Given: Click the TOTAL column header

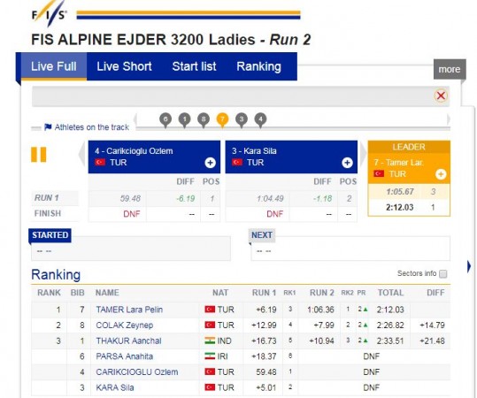Looking at the screenshot, I should [x=390, y=293].
